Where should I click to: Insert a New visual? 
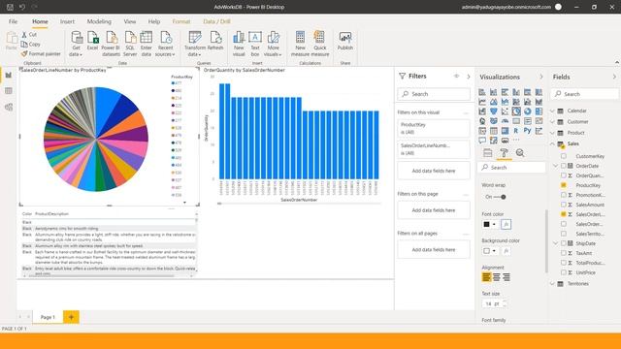(x=239, y=43)
